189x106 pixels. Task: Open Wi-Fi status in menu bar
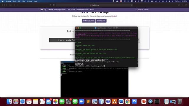tap(159, 1)
